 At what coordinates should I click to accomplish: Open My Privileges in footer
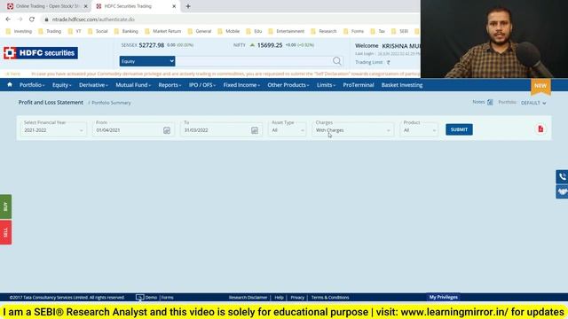pyautogui.click(x=444, y=297)
